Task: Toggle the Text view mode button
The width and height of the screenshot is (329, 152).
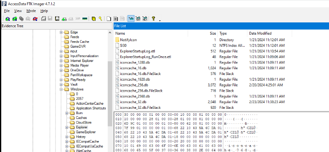Action: point(138,19)
